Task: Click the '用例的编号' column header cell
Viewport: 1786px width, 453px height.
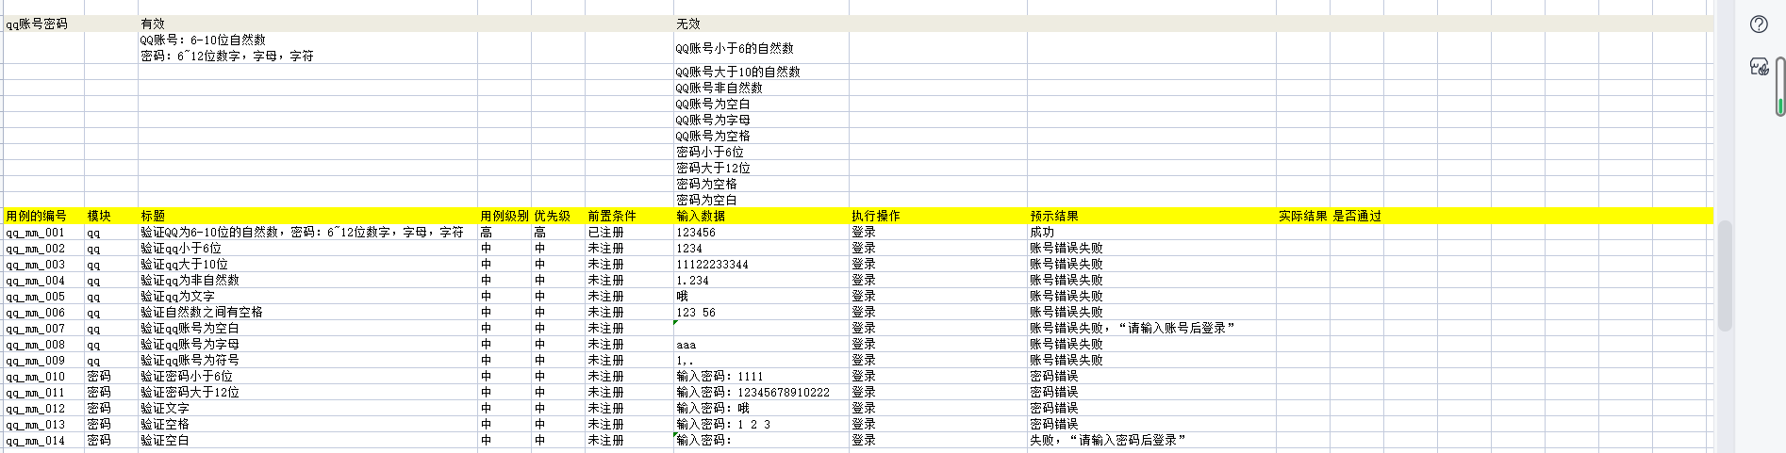Action: [x=44, y=216]
